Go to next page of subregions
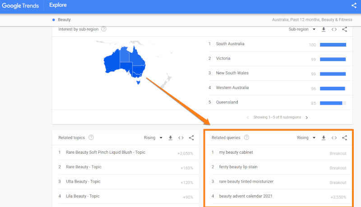This screenshot has width=361, height=207. [307, 118]
